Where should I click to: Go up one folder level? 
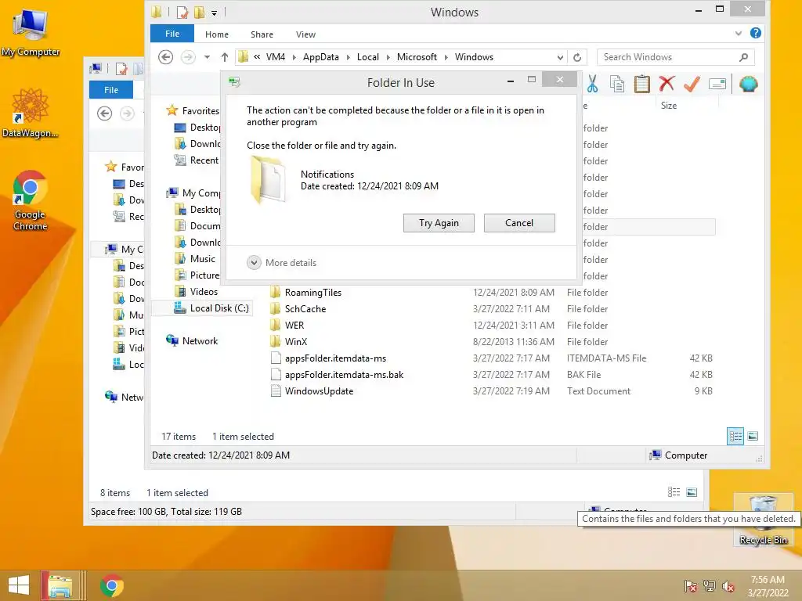coord(224,56)
